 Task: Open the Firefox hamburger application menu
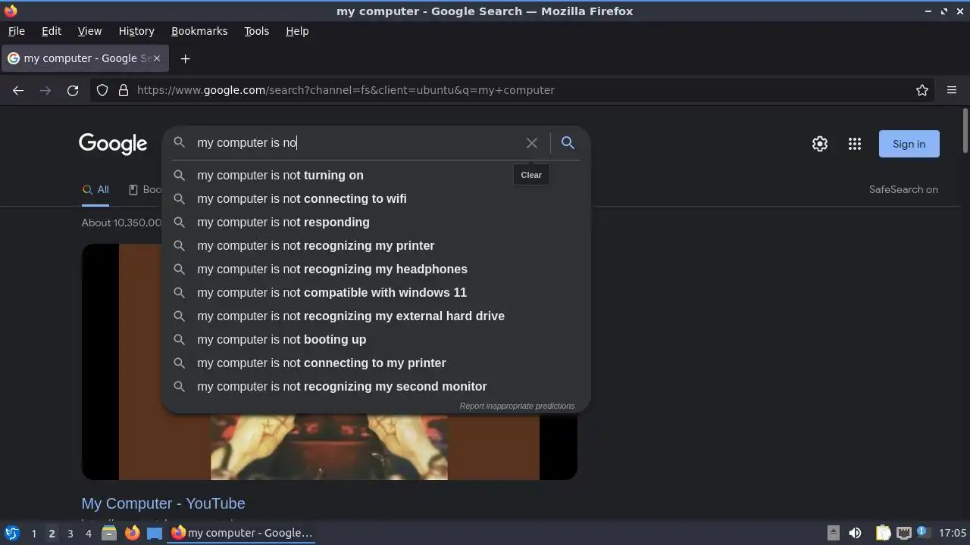pyautogui.click(x=952, y=90)
